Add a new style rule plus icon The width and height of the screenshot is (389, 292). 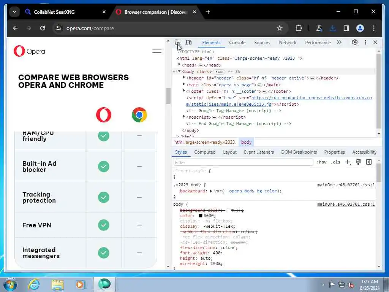point(348,162)
